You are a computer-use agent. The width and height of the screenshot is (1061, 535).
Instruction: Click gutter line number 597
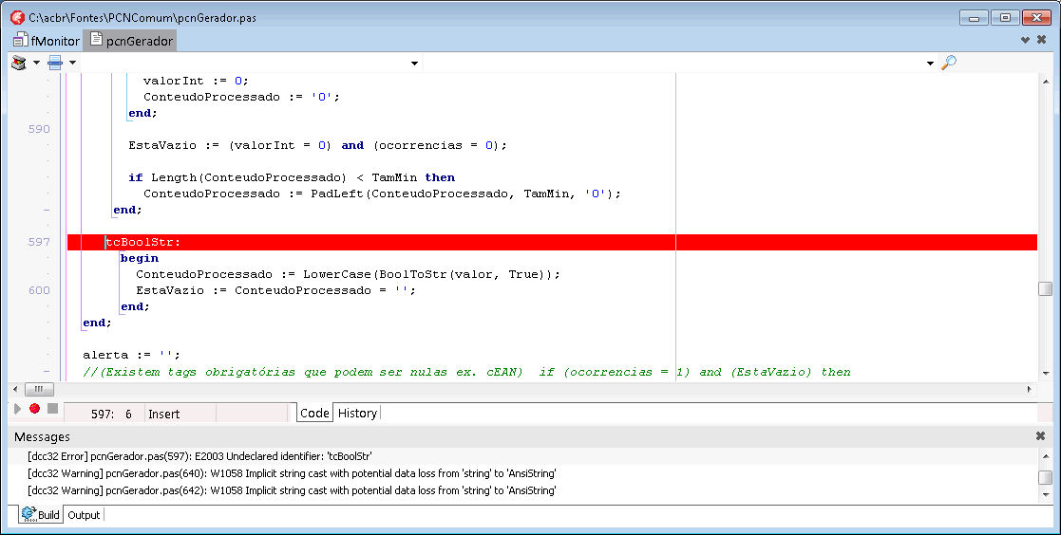(39, 242)
